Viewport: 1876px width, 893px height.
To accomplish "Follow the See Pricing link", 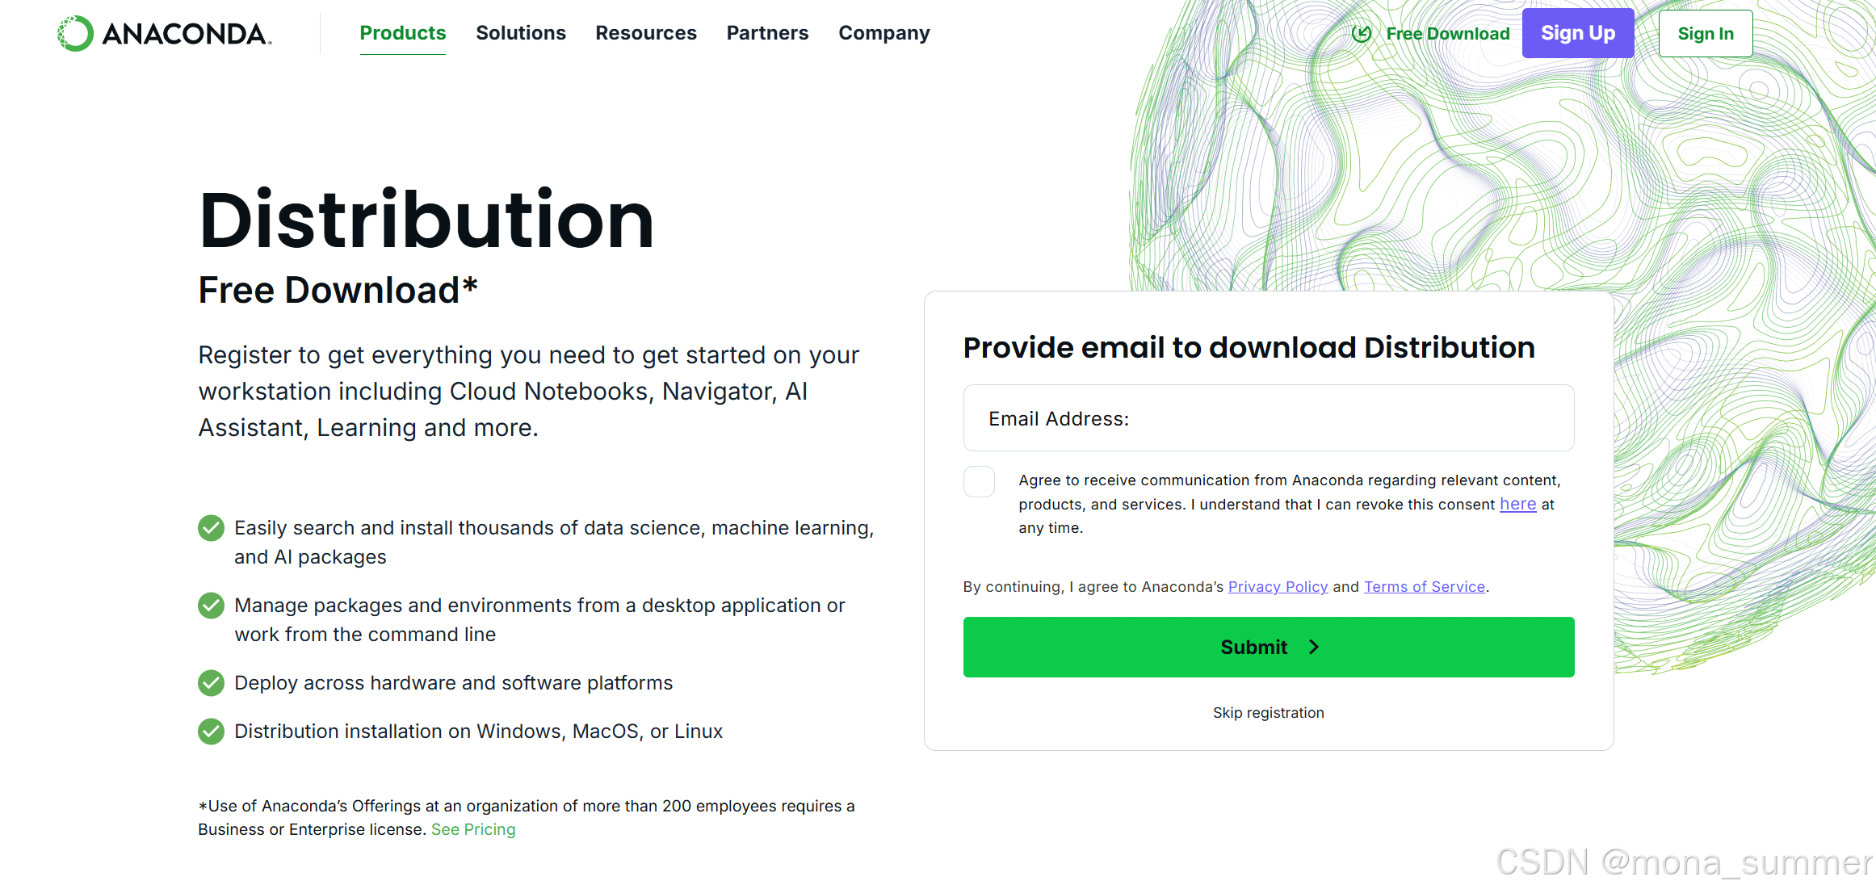I will point(473,830).
